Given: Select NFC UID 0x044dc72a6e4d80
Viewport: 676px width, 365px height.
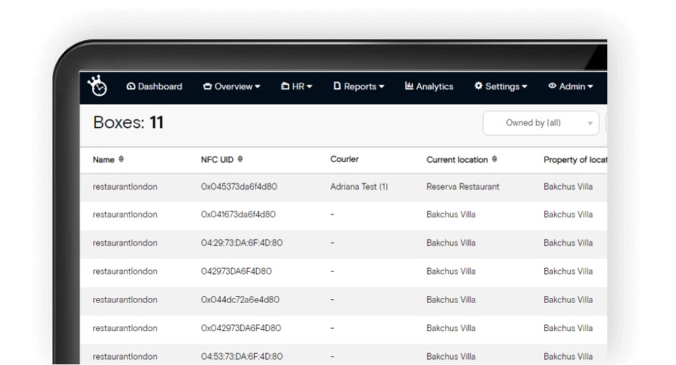Looking at the screenshot, I should [240, 300].
